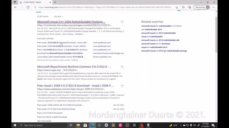229x128 pixels.
Task: Switch to Microsoft Edge in the taskbar
Action: pos(92,125)
